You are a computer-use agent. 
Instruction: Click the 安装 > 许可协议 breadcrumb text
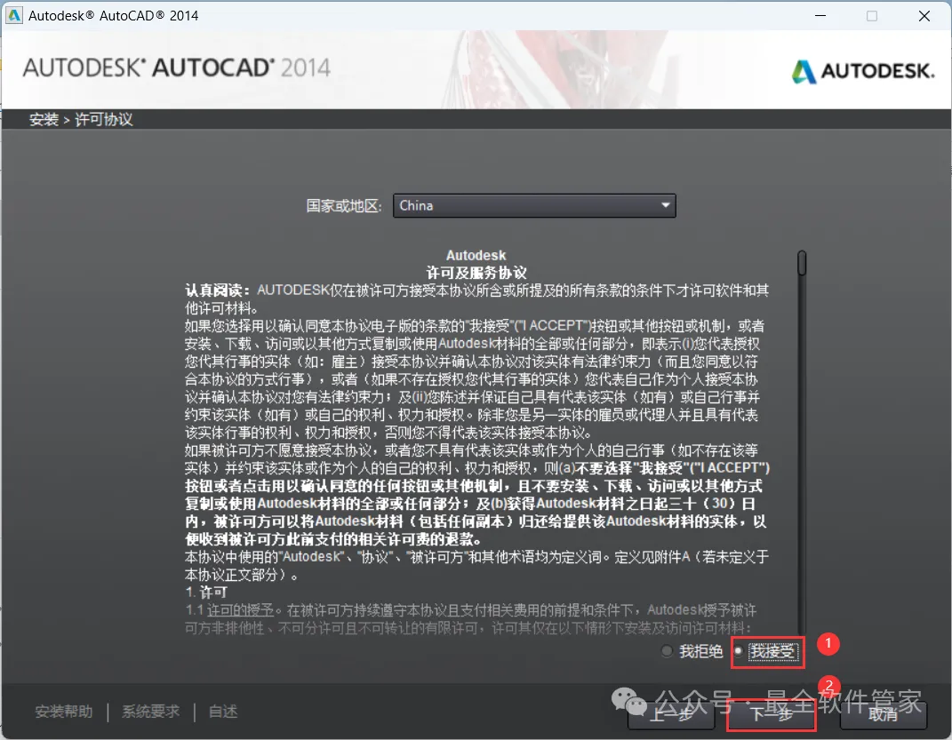coord(81,120)
